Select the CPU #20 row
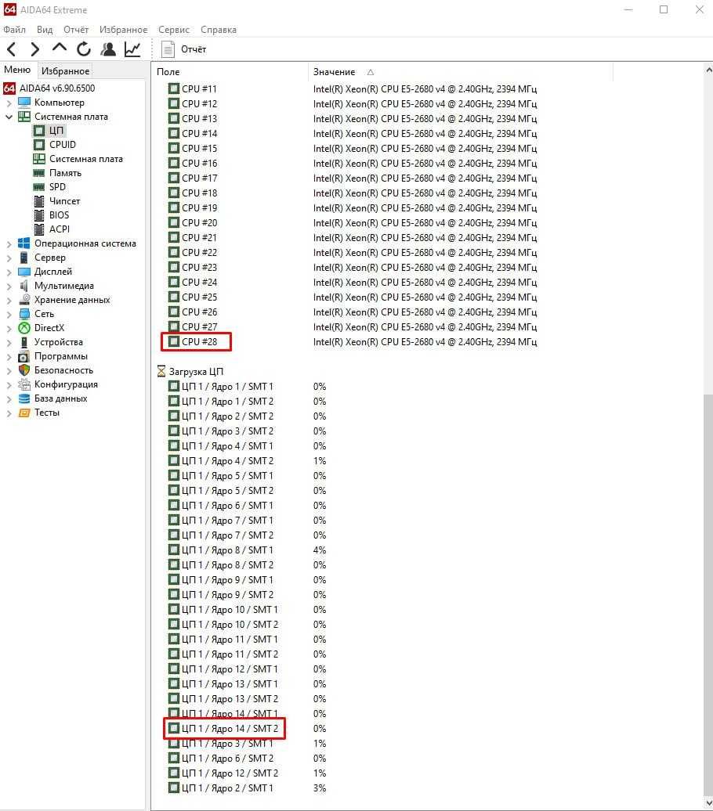 tap(352, 223)
